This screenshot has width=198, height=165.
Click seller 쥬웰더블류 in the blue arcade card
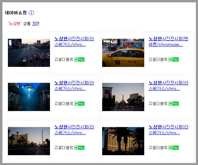(64, 103)
